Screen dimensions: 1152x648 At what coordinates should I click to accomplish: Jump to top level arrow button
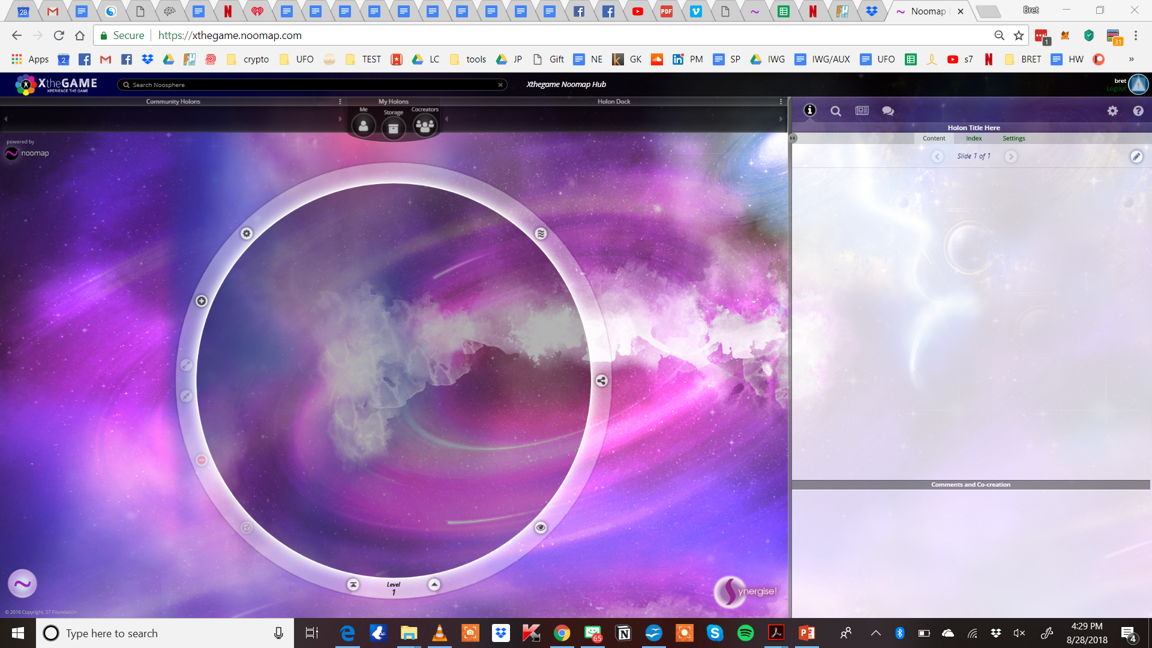pyautogui.click(x=353, y=584)
